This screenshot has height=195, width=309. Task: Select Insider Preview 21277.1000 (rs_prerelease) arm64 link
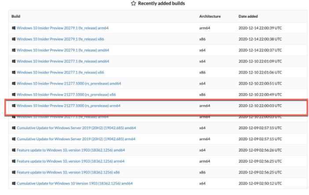[68, 106]
